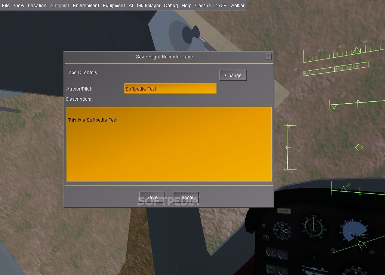Focus the Author/Pilot input field
The height and width of the screenshot is (275, 385).
(x=170, y=89)
